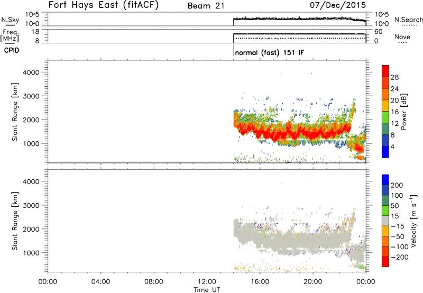This screenshot has width=423, height=293.
Task: Click the '200' tick on Velocity colorbar
Action: [x=397, y=185]
